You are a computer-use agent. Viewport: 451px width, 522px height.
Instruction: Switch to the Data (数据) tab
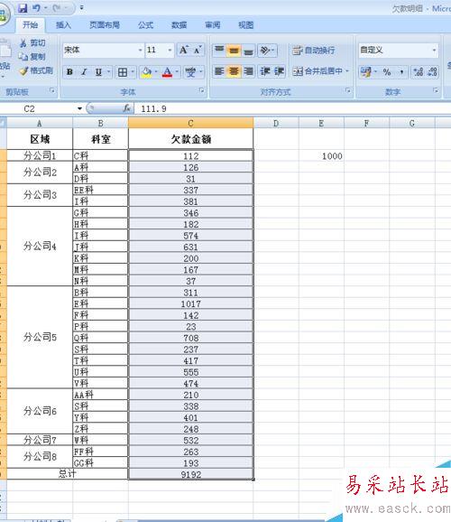click(x=179, y=25)
